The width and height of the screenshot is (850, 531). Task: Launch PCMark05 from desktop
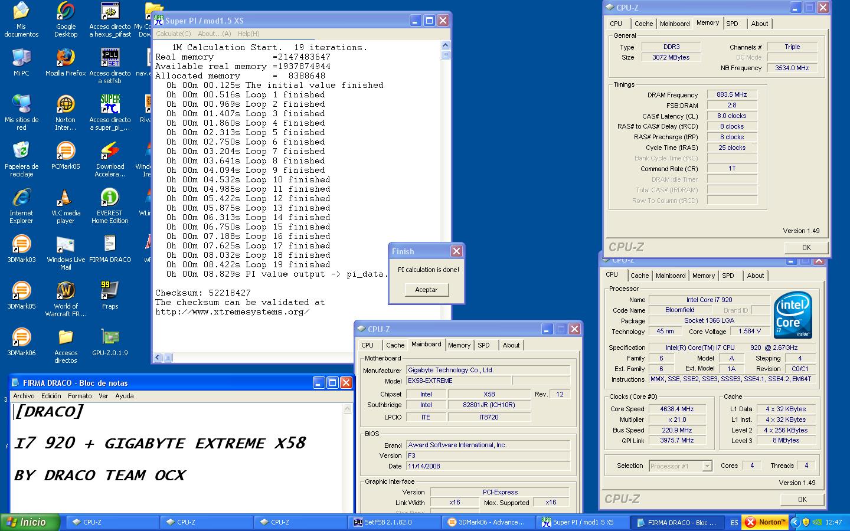[66, 156]
